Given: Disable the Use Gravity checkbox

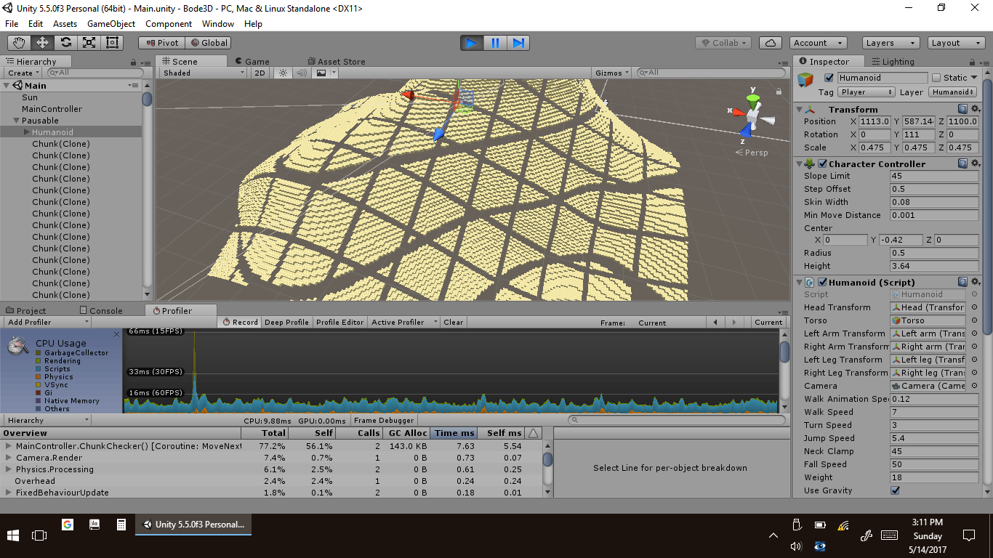Looking at the screenshot, I should (x=895, y=490).
